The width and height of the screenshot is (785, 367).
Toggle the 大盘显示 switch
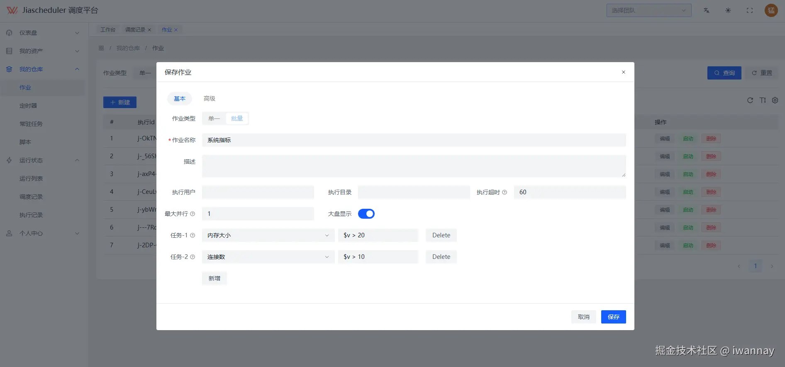click(366, 214)
